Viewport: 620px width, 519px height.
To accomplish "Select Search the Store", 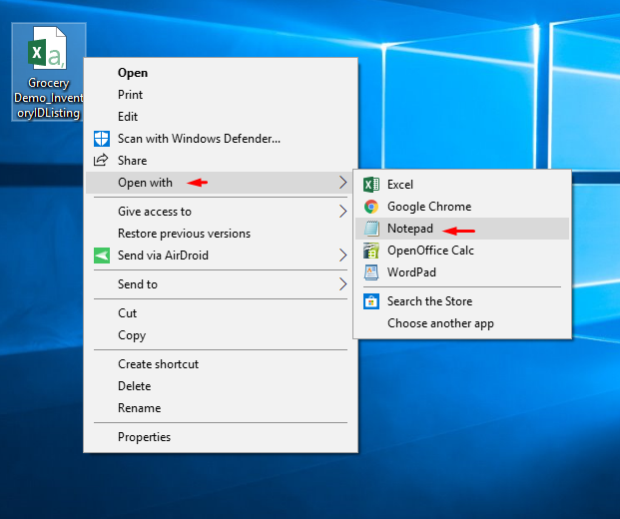I will pyautogui.click(x=462, y=301).
